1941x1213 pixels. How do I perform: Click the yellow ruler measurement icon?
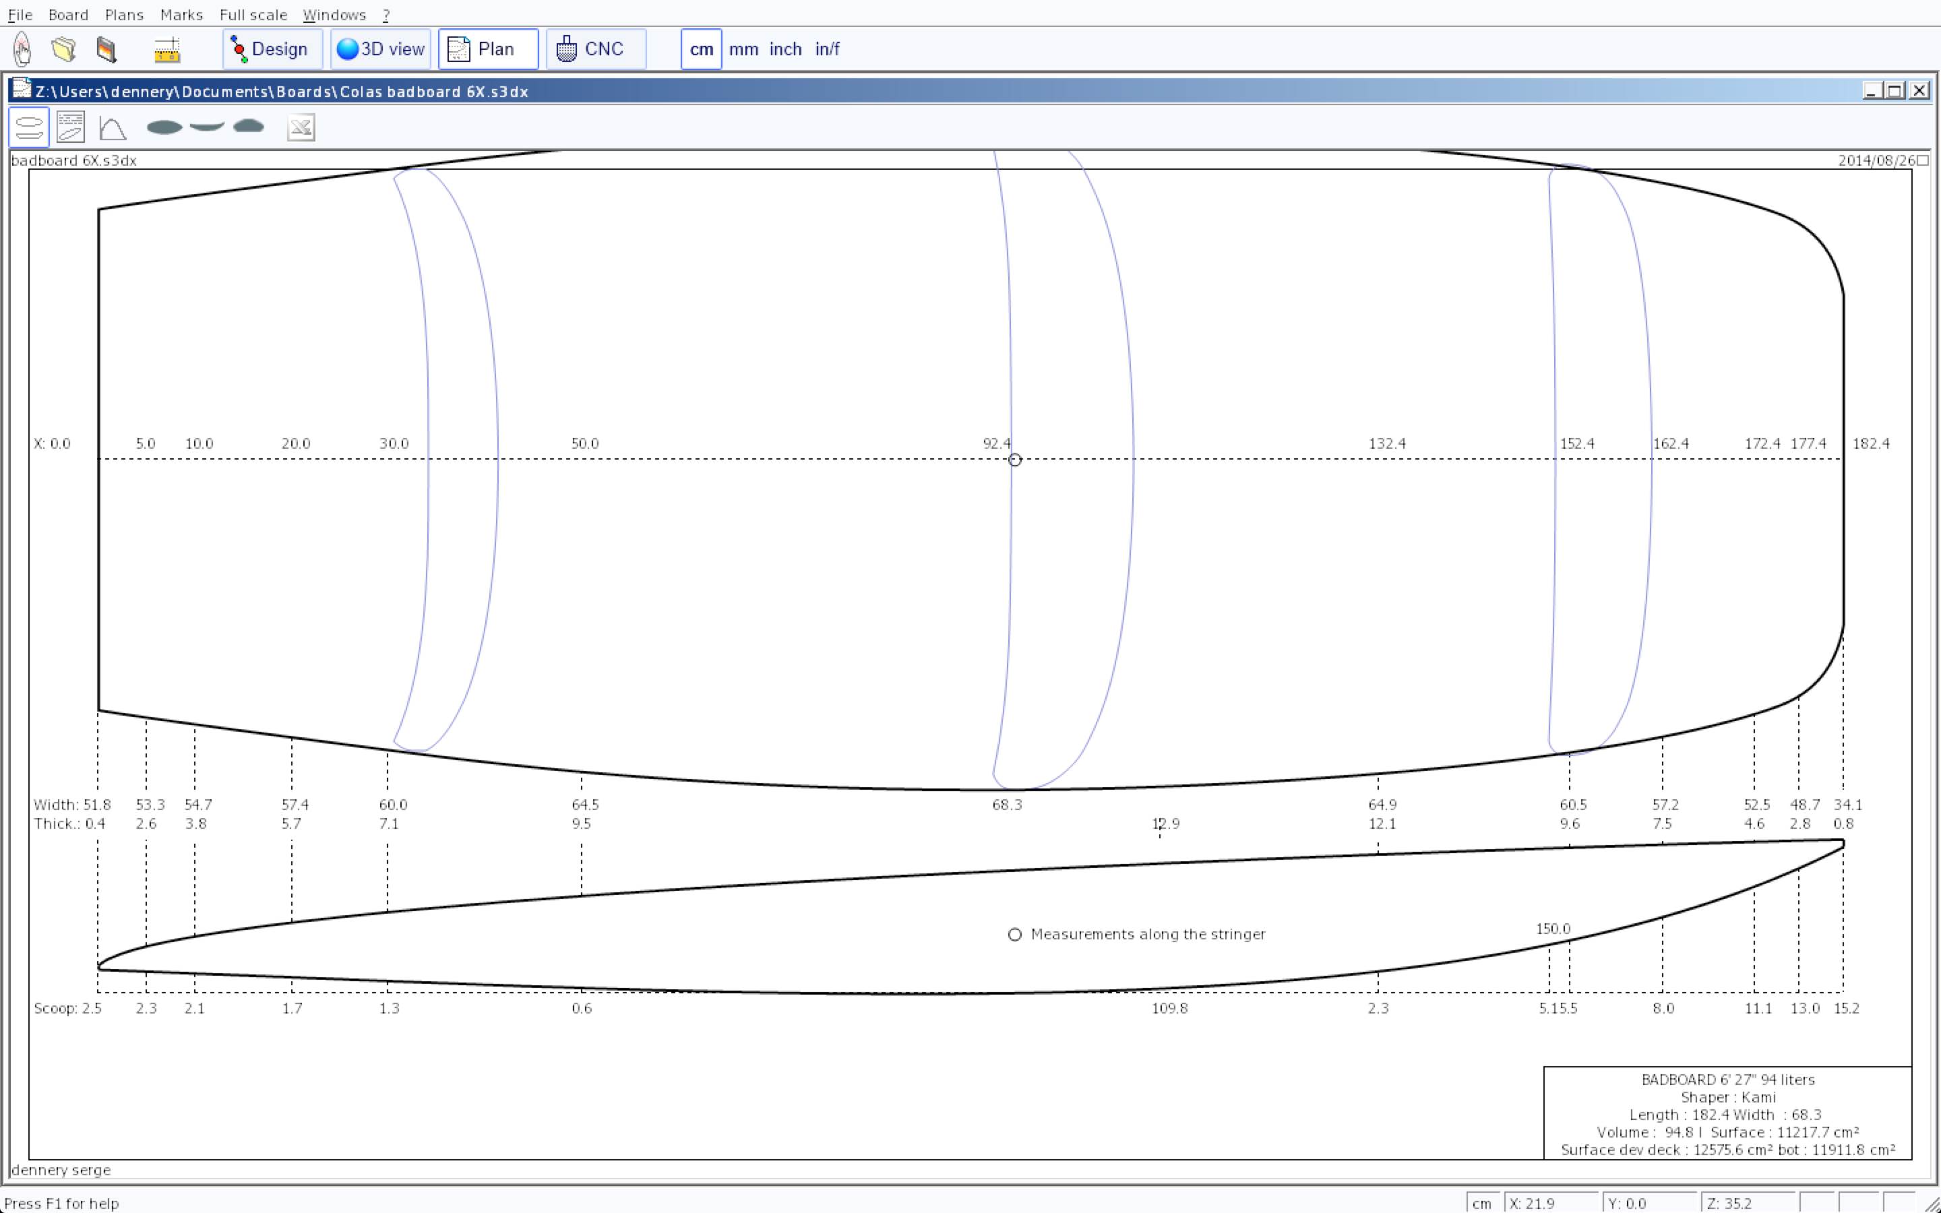(x=167, y=50)
